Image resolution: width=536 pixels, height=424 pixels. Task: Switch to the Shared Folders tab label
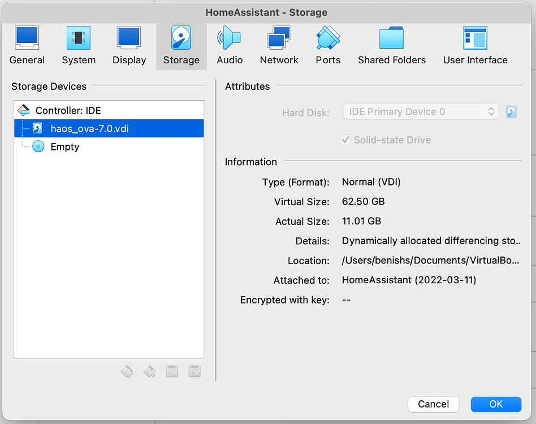coord(392,60)
